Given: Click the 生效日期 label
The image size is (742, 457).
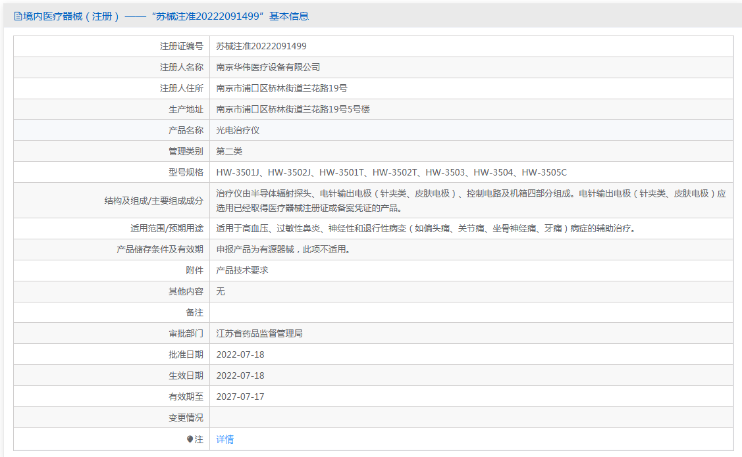Looking at the screenshot, I should tap(186, 375).
